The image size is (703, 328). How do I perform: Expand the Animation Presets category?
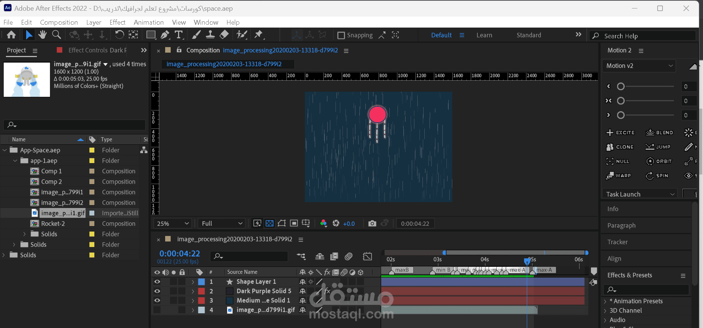click(x=605, y=301)
